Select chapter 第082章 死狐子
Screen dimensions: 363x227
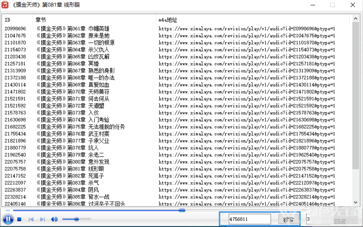pyautogui.click(x=70, y=176)
